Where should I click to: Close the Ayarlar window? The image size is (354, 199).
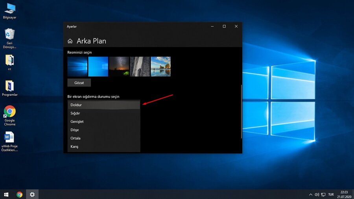pyautogui.click(x=236, y=26)
